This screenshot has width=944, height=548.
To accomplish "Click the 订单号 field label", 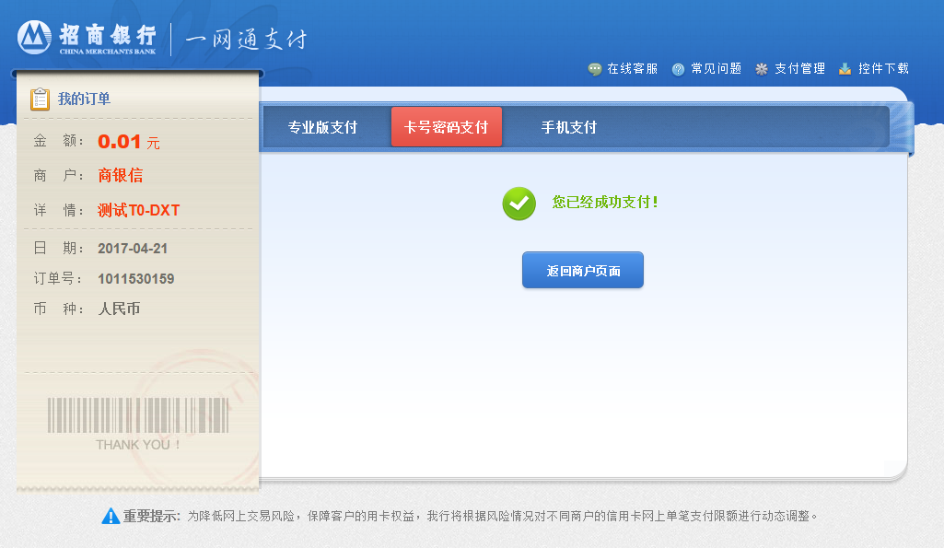I will (57, 279).
